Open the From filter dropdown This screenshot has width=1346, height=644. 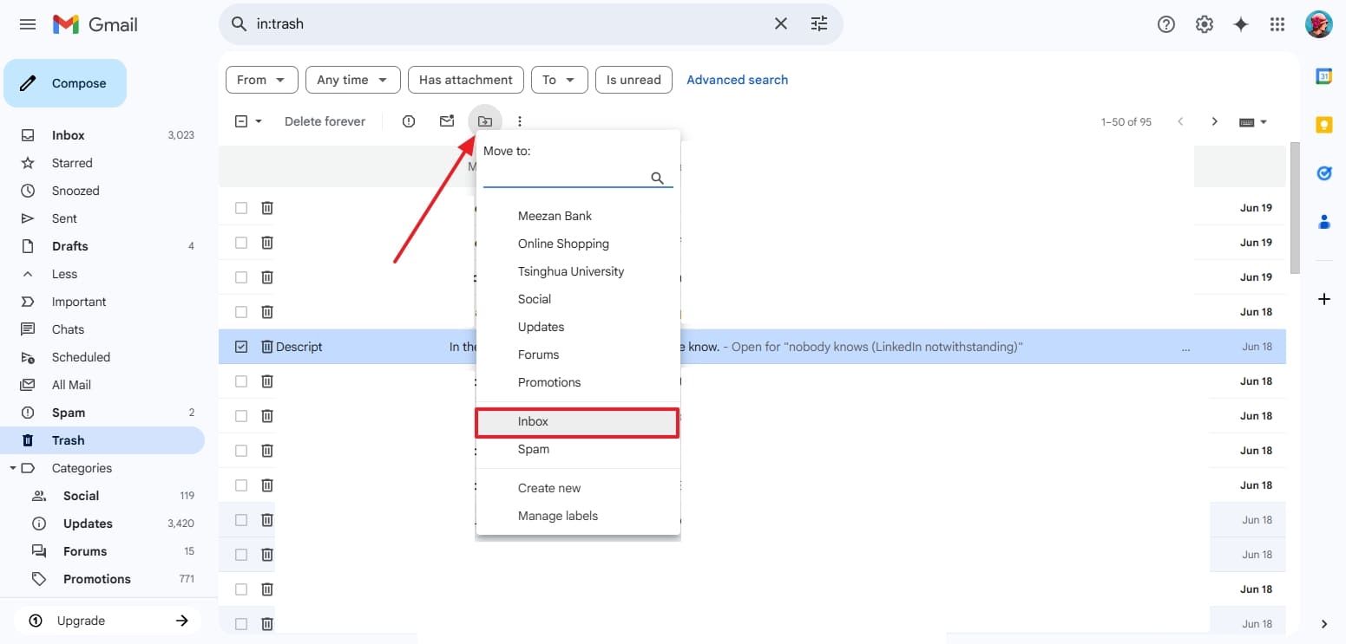[260, 79]
